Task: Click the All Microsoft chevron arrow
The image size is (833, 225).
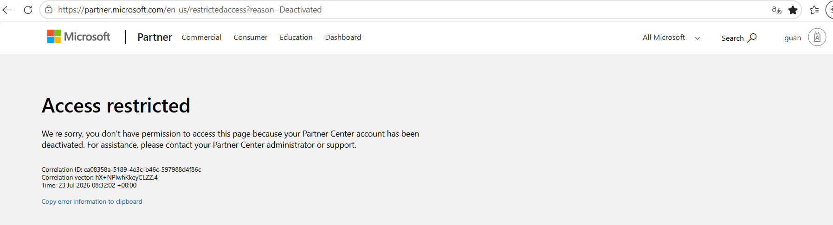Action: pos(697,38)
